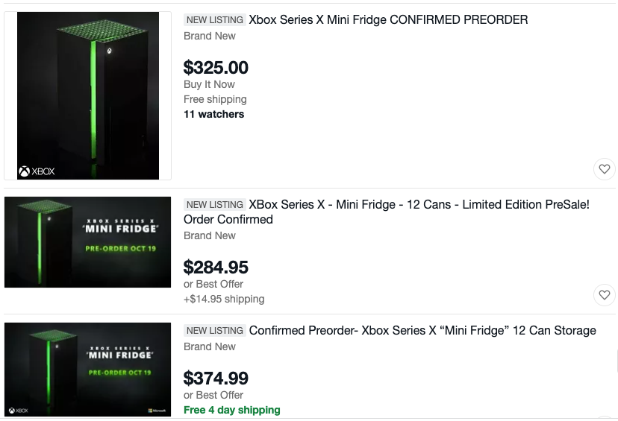Add the $284.95 listing to watchlist with heart
Image resolution: width=618 pixels, height=421 pixels.
click(x=605, y=295)
